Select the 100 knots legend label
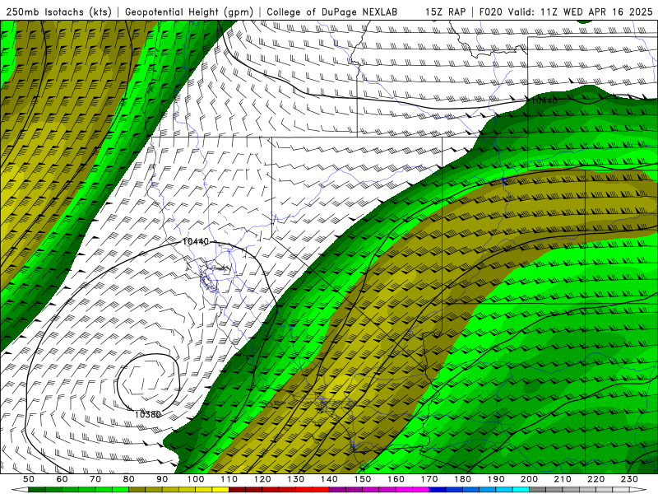 [x=196, y=479]
